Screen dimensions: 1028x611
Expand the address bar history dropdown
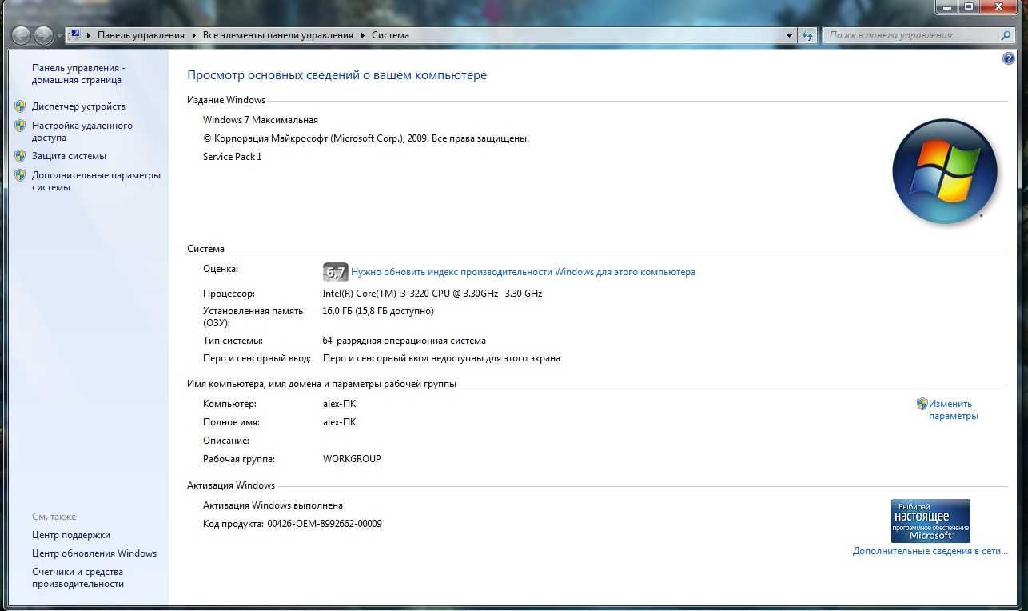pos(789,35)
